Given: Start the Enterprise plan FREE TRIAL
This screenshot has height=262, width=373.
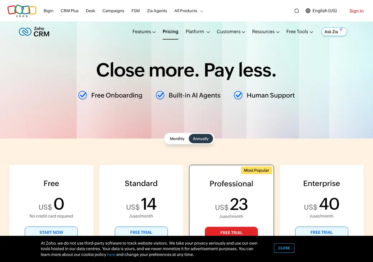Looking at the screenshot, I should click(x=322, y=232).
